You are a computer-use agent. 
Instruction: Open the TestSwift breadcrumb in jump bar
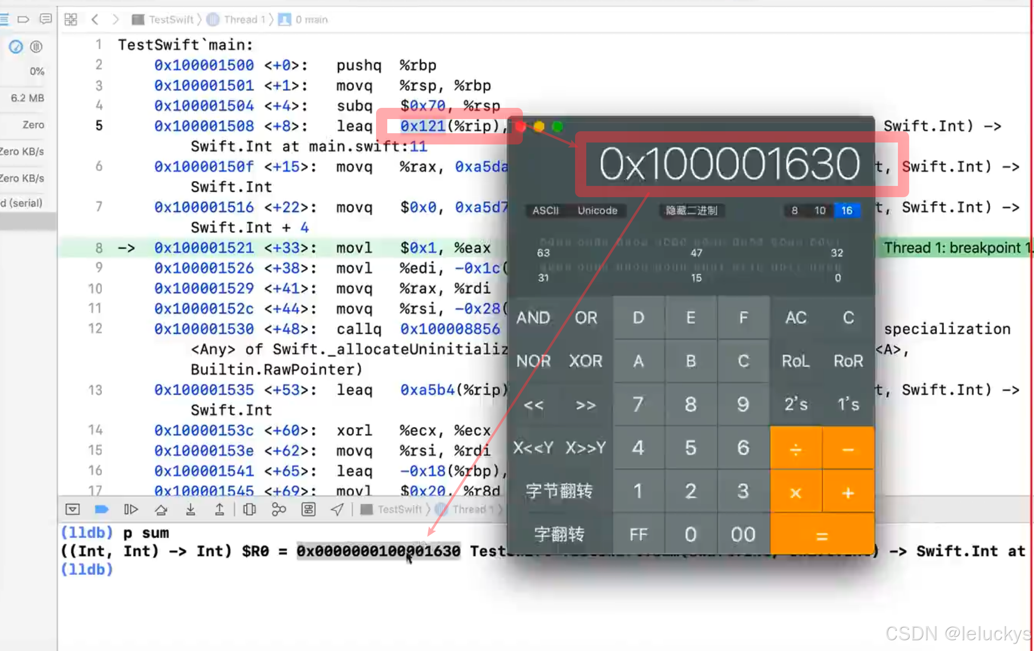pos(171,20)
